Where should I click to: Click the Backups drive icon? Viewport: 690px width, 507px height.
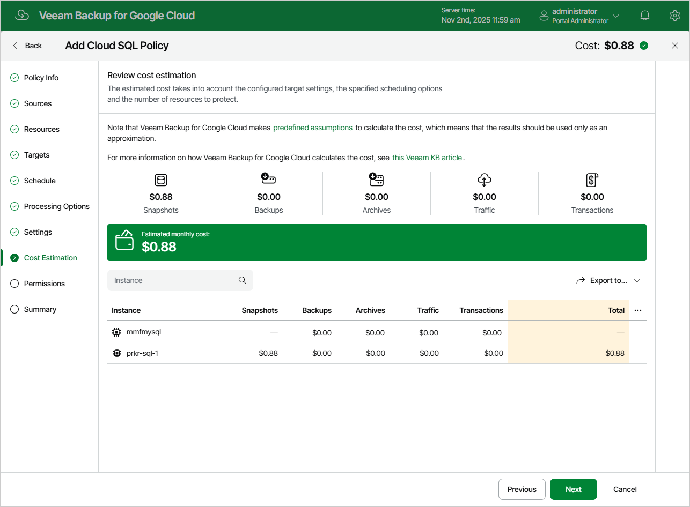269,178
